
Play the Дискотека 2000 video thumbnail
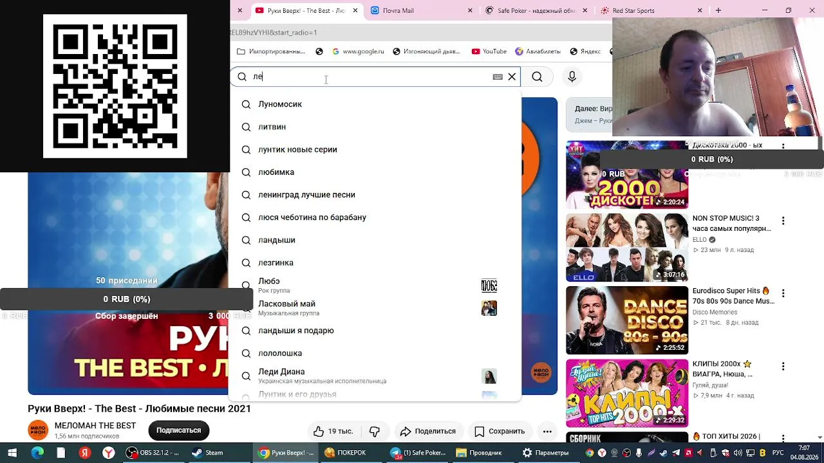tap(627, 175)
